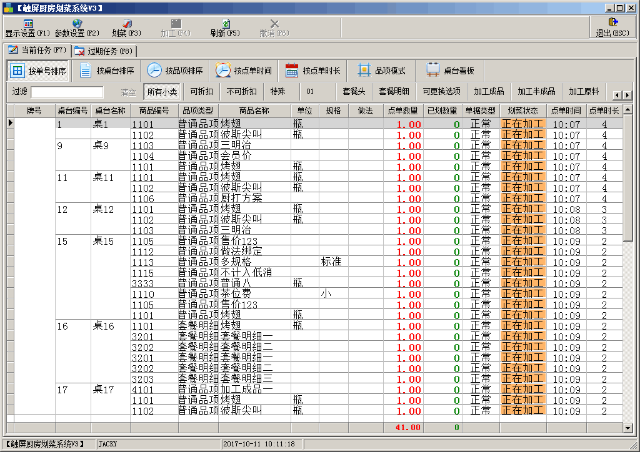The width and height of the screenshot is (640, 452).
Task: Select 品项模式 item mode
Action: click(382, 71)
